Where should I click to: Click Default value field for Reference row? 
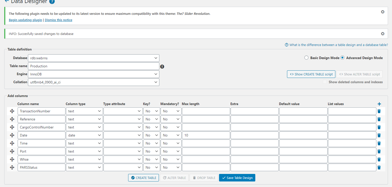click(303, 119)
